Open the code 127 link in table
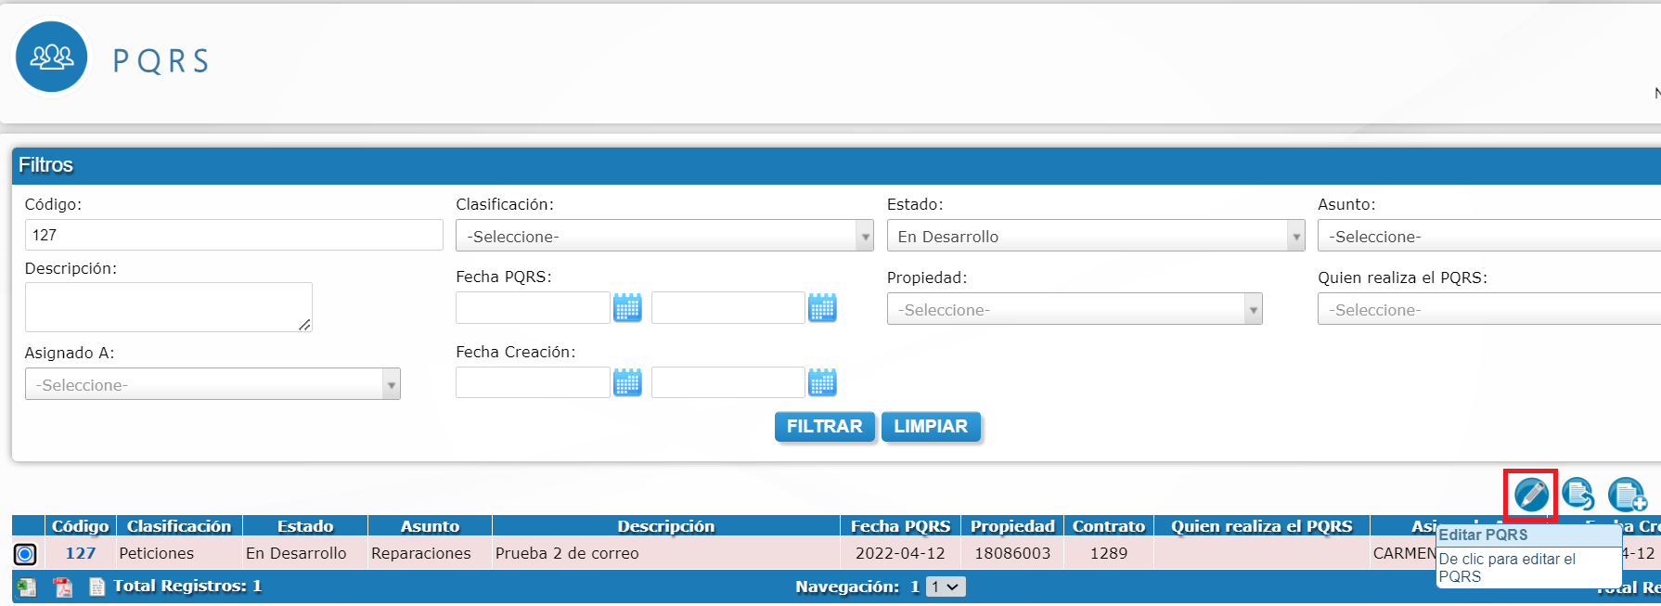Image resolution: width=1661 pixels, height=606 pixels. coord(80,553)
